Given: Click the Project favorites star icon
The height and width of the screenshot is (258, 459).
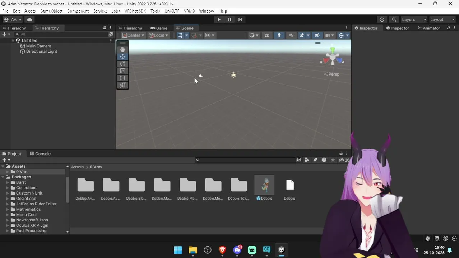Looking at the screenshot, I should (333, 160).
